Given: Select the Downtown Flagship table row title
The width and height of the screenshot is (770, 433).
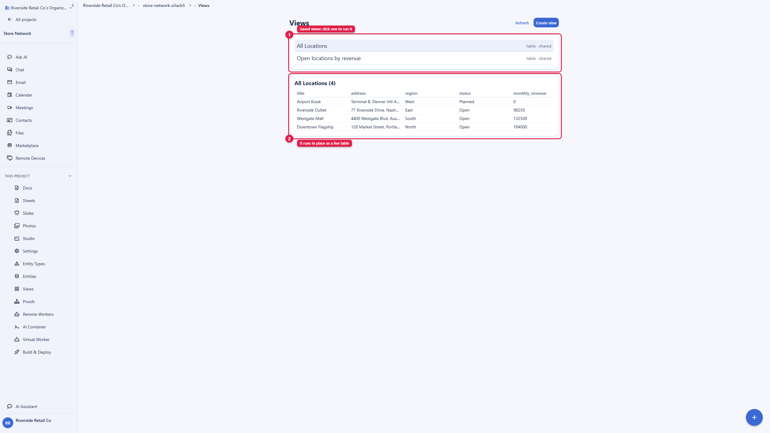Looking at the screenshot, I should 315,127.
